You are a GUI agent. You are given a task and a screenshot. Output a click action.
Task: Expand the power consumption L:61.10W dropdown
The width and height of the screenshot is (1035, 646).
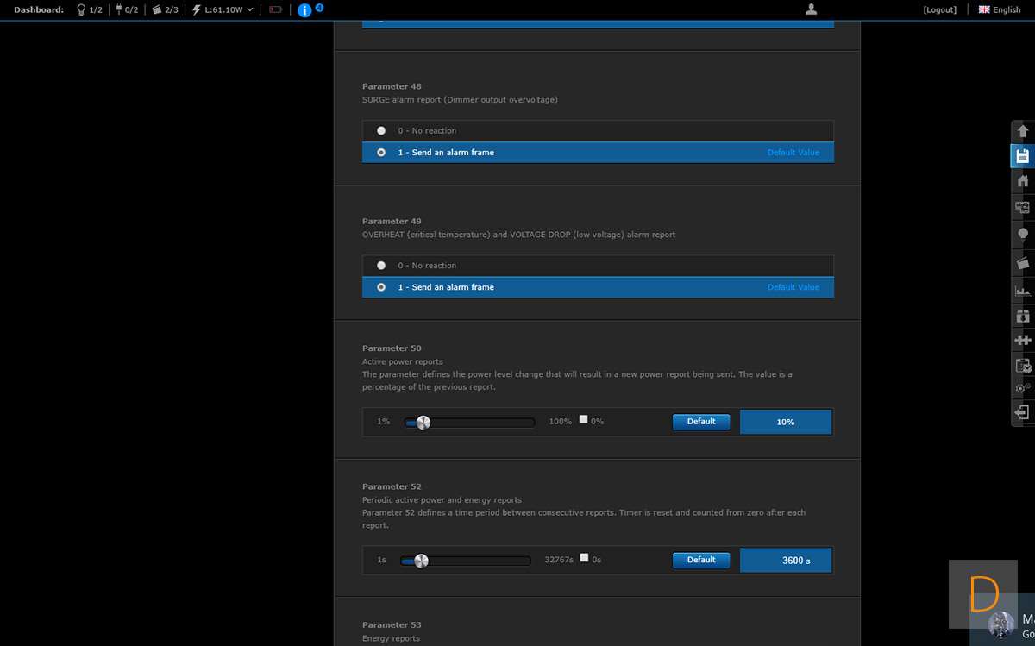click(223, 9)
